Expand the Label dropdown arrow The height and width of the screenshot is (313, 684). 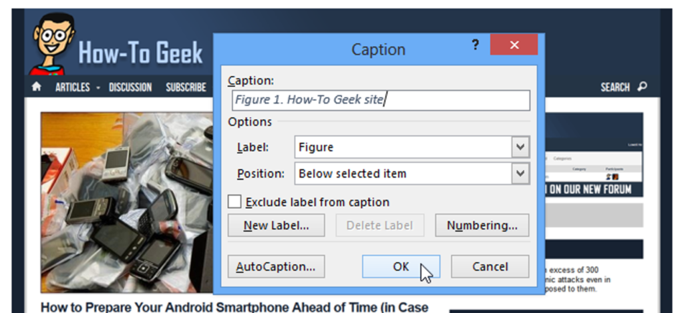(520, 147)
